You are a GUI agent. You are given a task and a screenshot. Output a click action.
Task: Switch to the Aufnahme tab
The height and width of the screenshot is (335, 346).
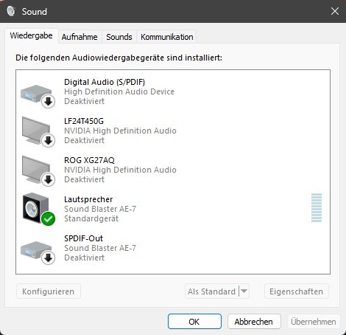coord(80,37)
